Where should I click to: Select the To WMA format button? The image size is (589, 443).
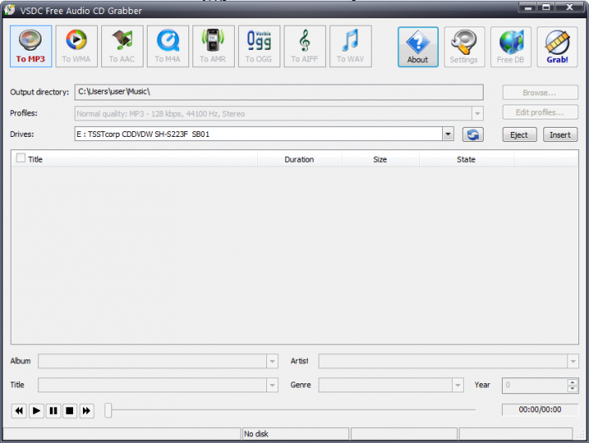76,46
